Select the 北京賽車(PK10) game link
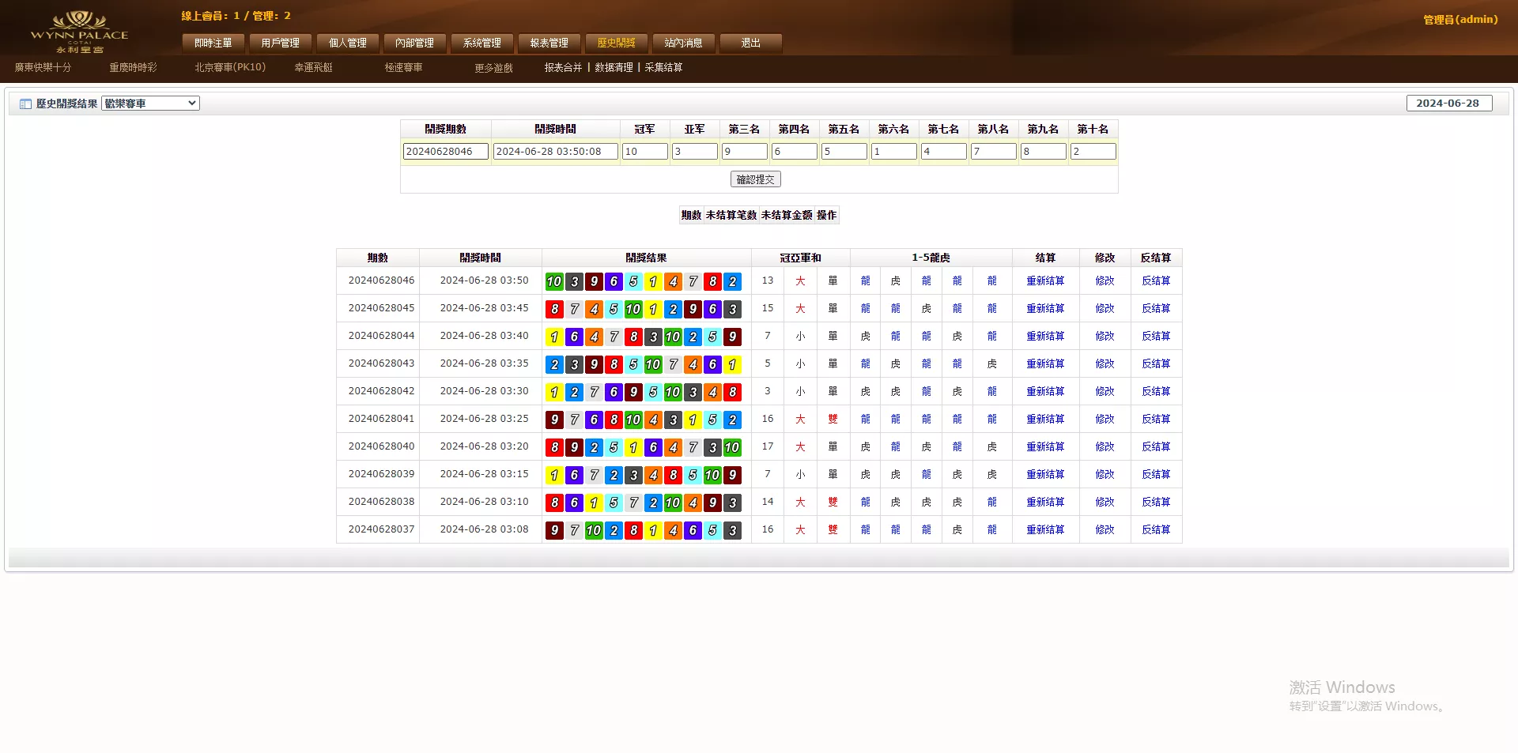The height and width of the screenshot is (753, 1518). pyautogui.click(x=230, y=68)
